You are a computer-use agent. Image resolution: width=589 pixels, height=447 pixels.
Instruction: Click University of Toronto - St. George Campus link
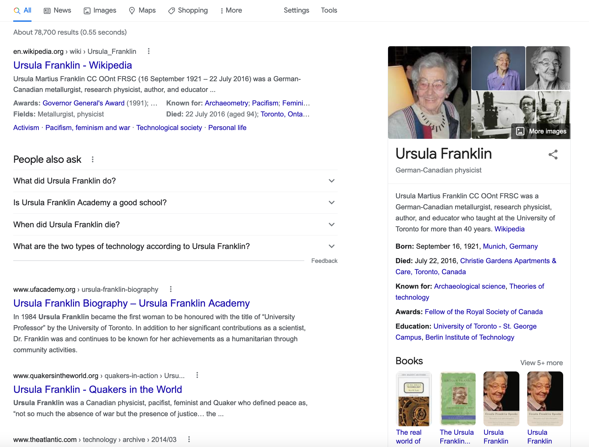[466, 332]
